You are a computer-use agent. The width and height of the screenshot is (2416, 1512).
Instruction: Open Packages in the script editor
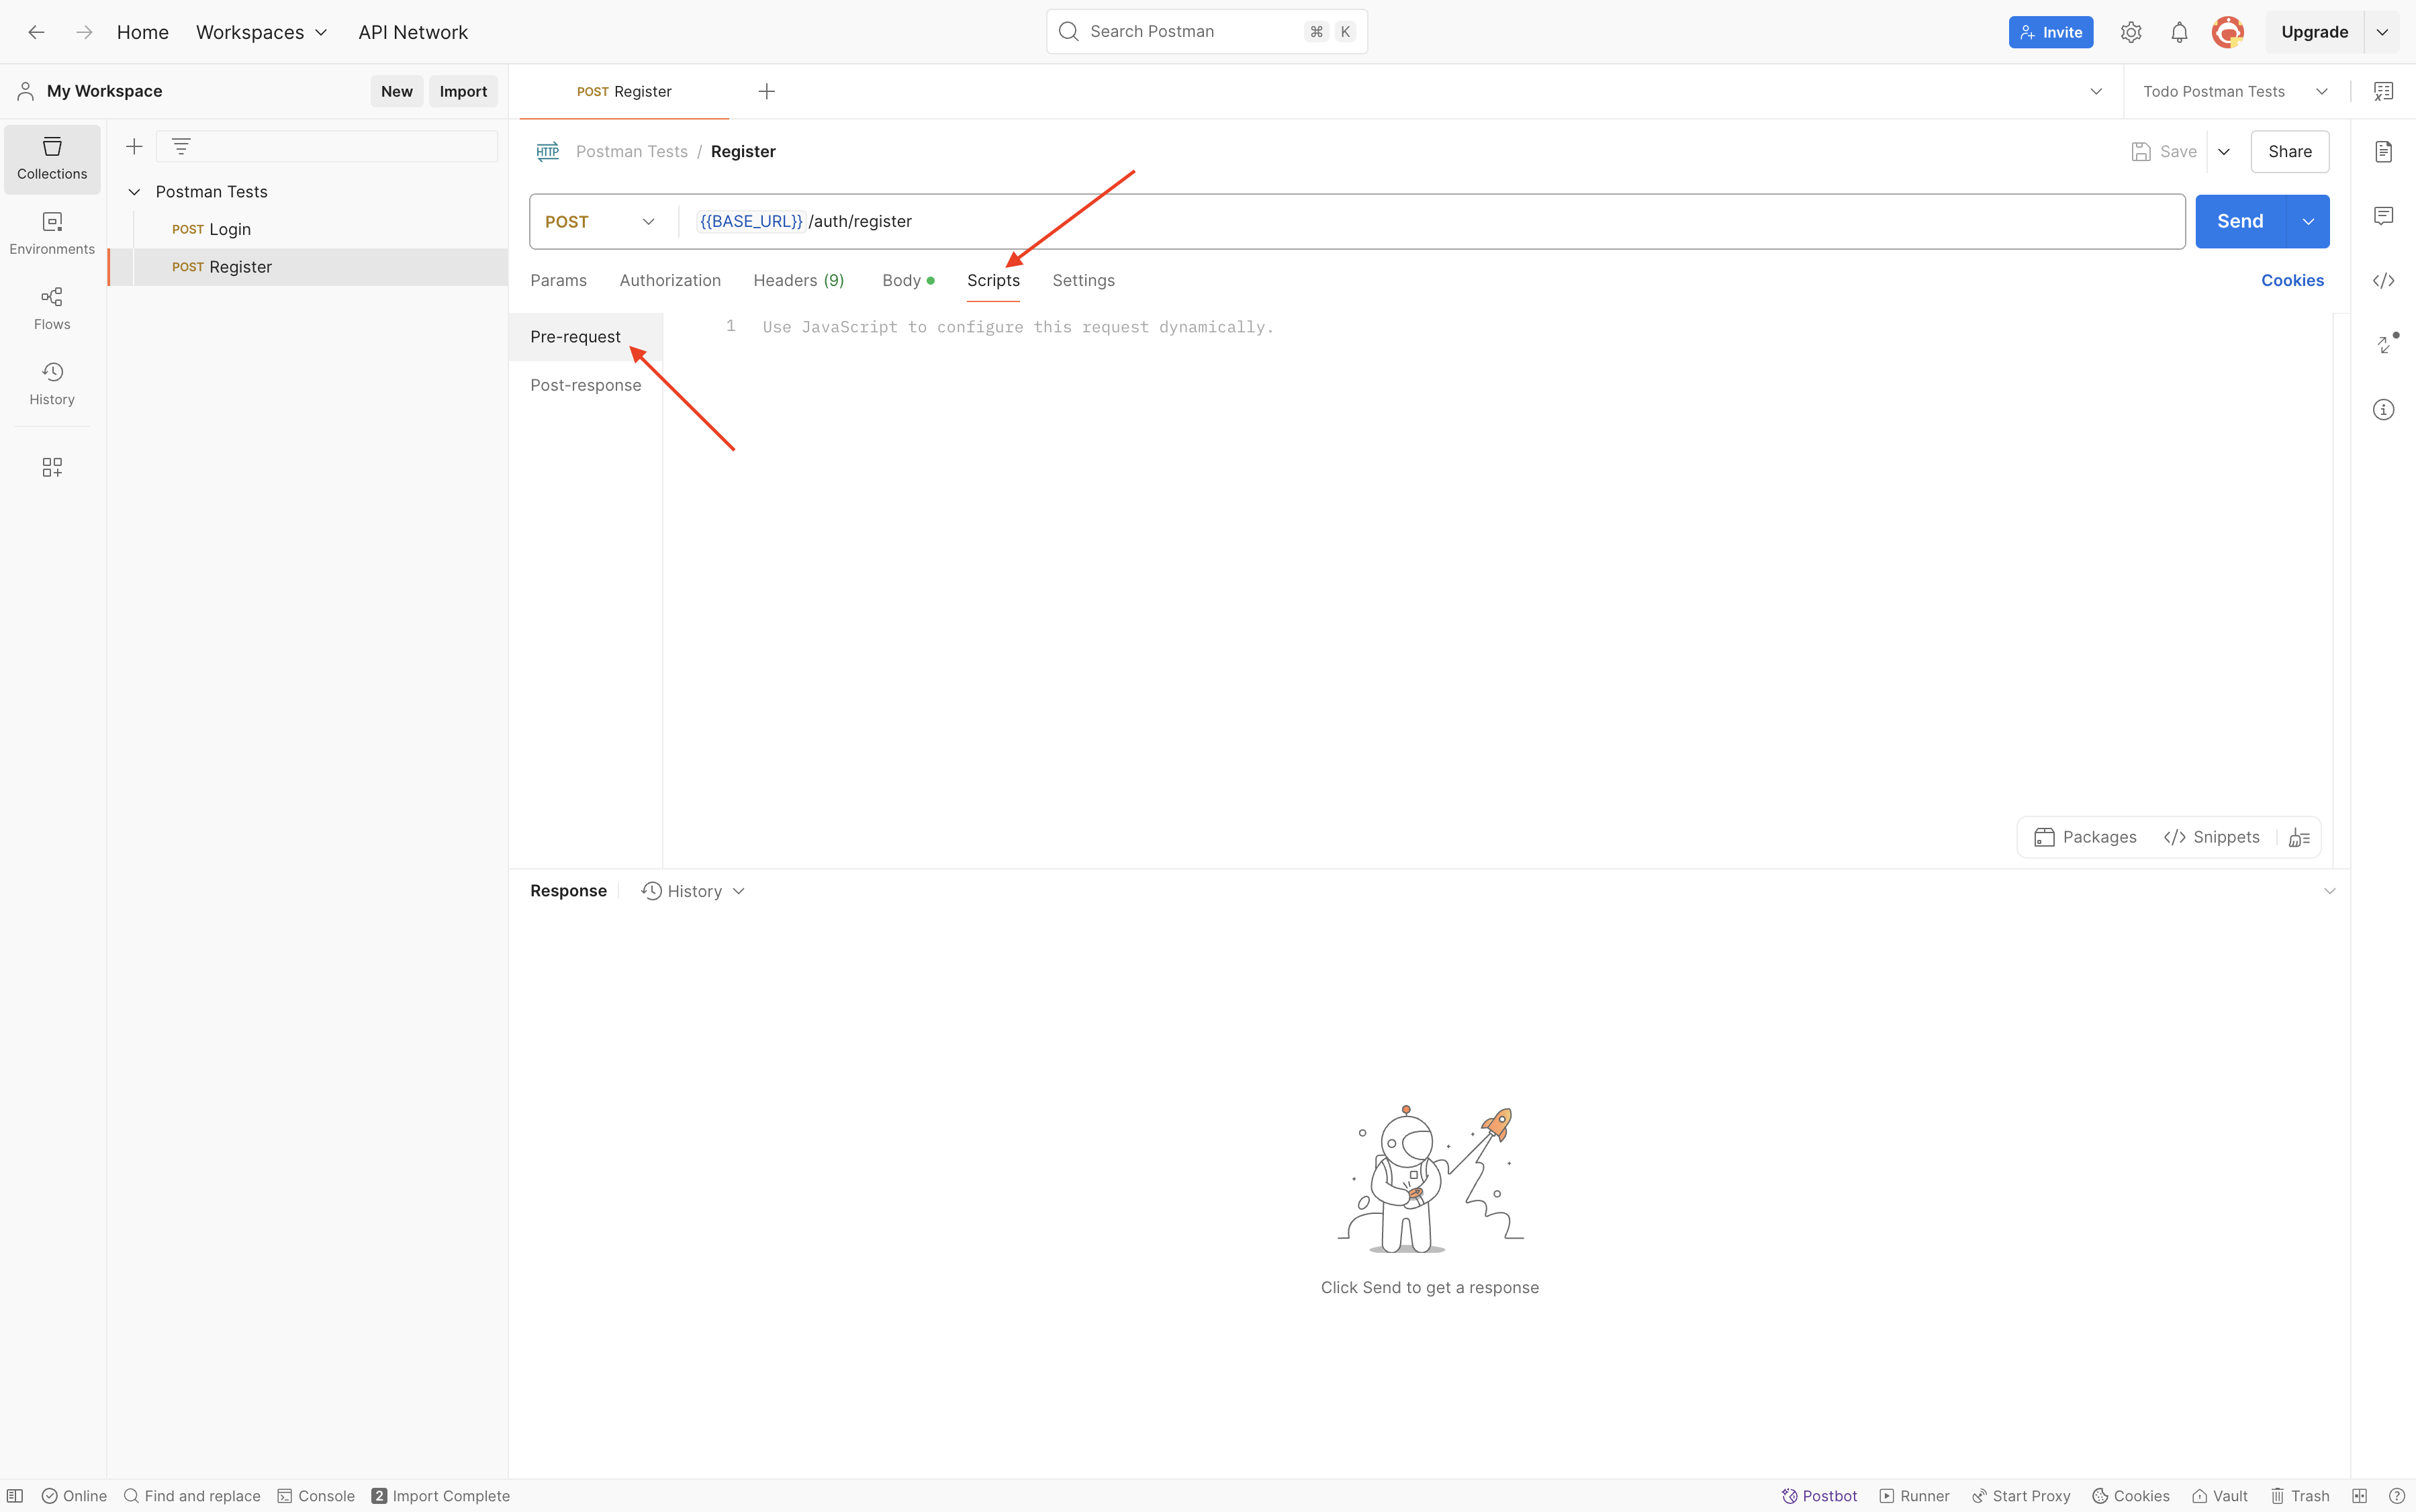[2085, 837]
